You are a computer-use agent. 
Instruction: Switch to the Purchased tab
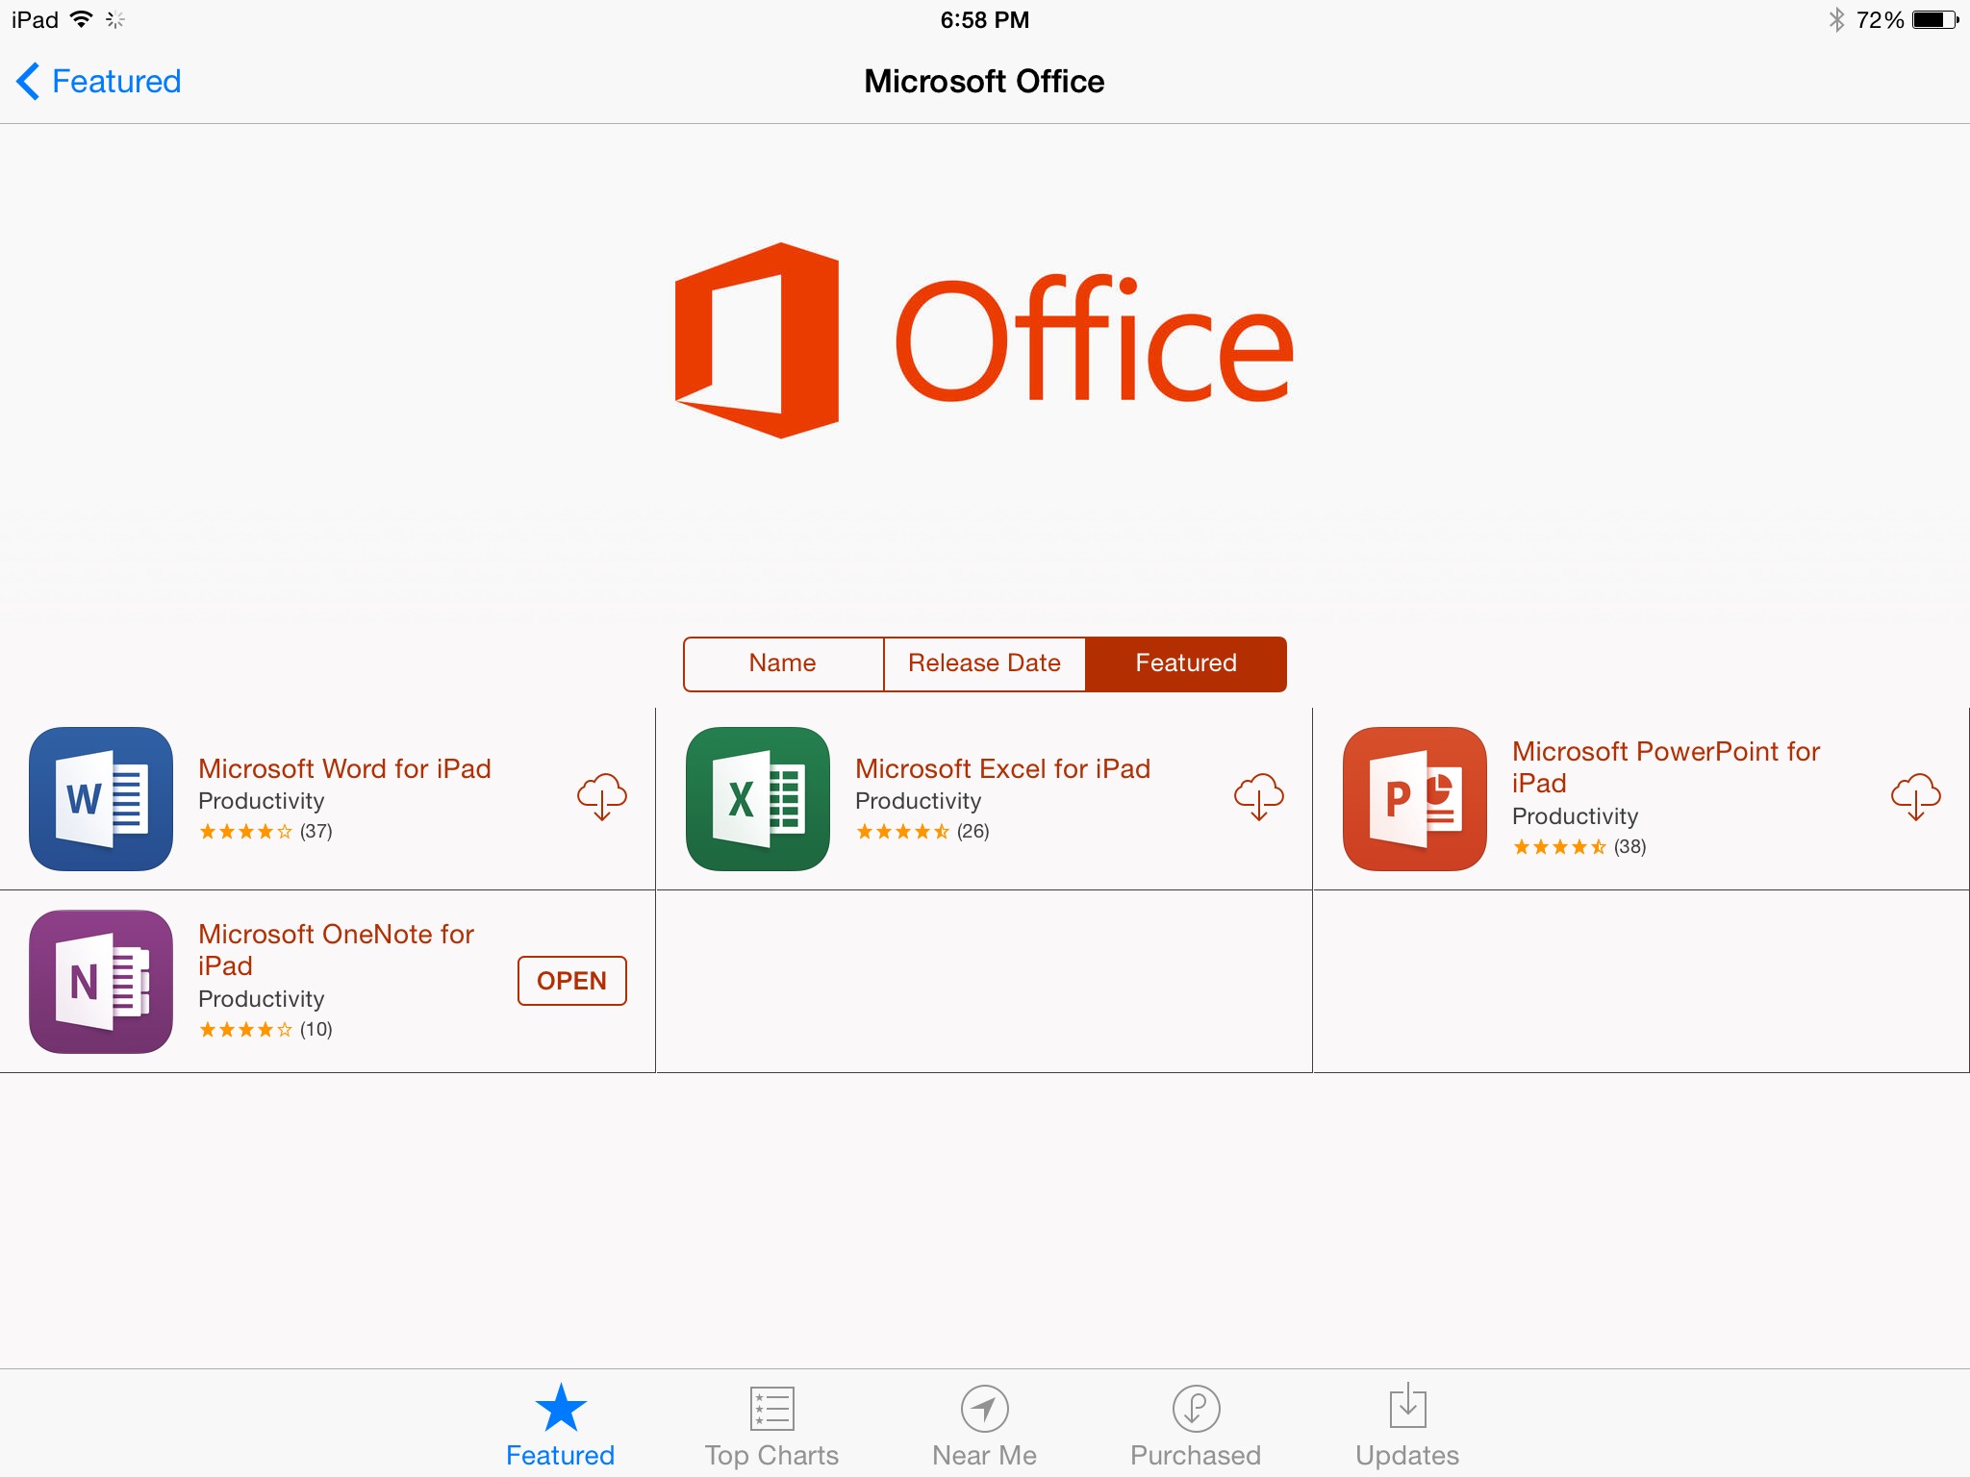[1196, 1427]
